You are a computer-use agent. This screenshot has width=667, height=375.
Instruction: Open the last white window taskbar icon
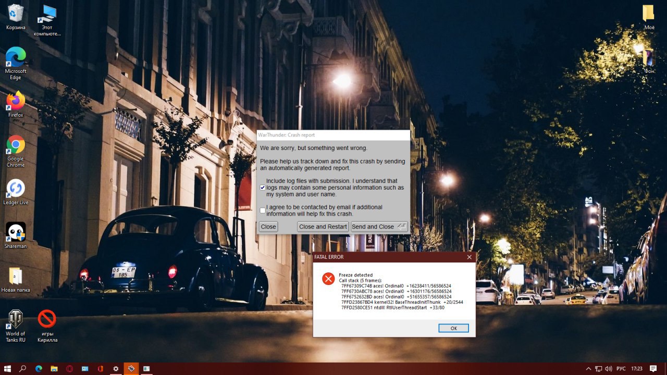pos(146,369)
